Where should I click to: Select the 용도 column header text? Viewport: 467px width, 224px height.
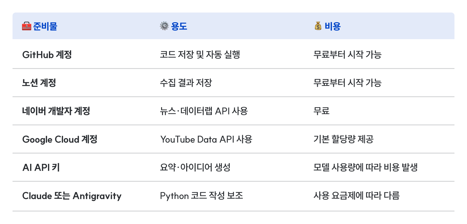click(179, 26)
